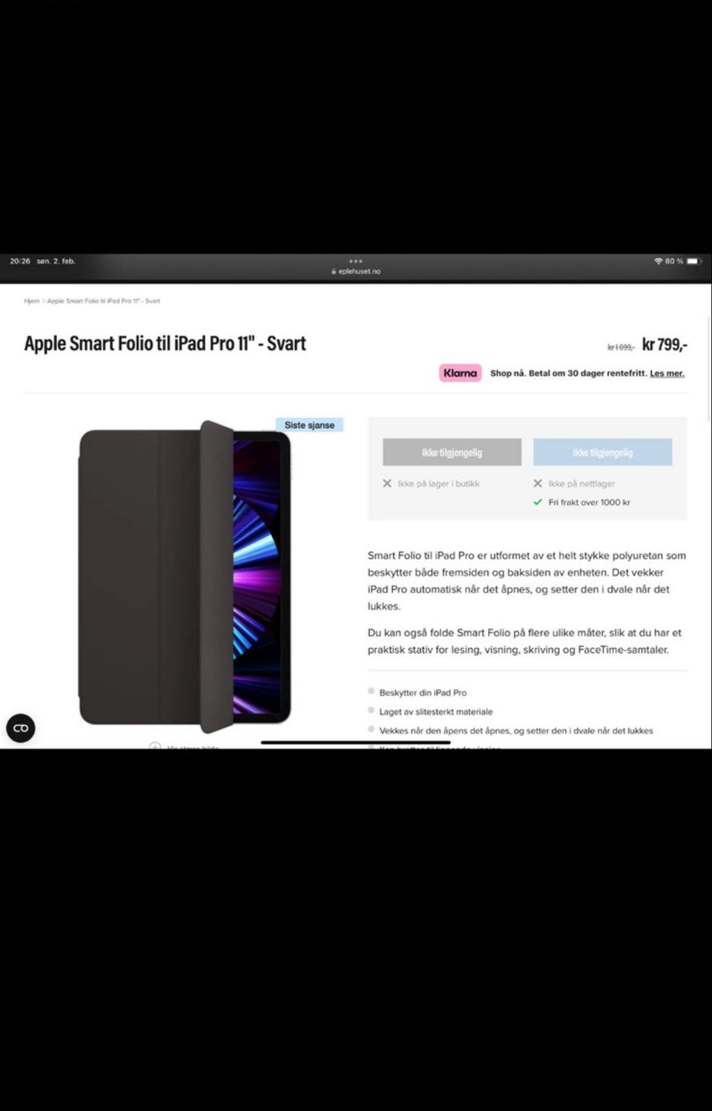
Task: Click the X icon beside 'Ikke på lager i butikk'
Action: pos(387,483)
